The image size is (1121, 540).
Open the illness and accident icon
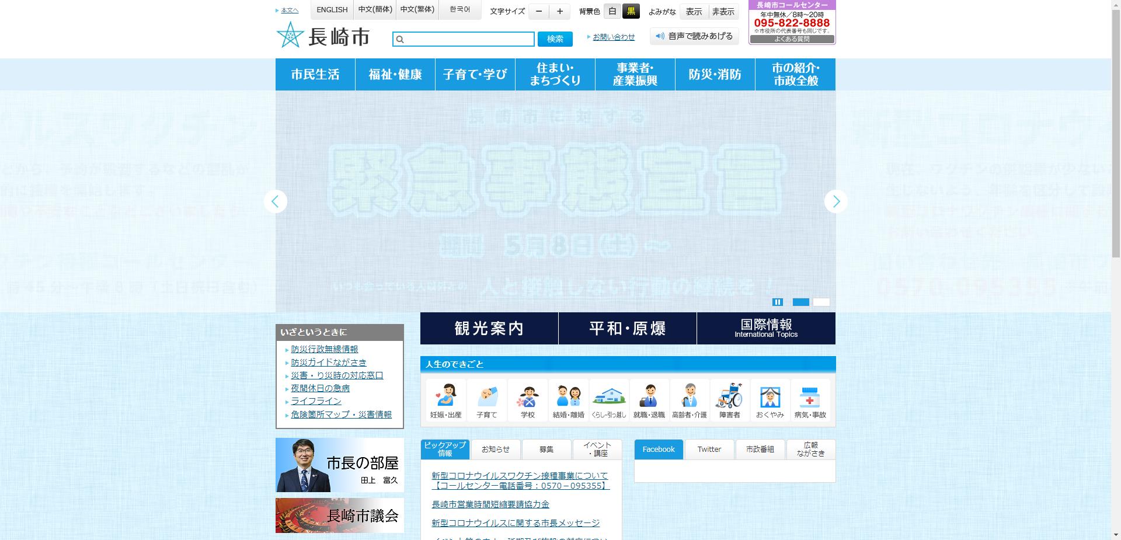pos(810,400)
